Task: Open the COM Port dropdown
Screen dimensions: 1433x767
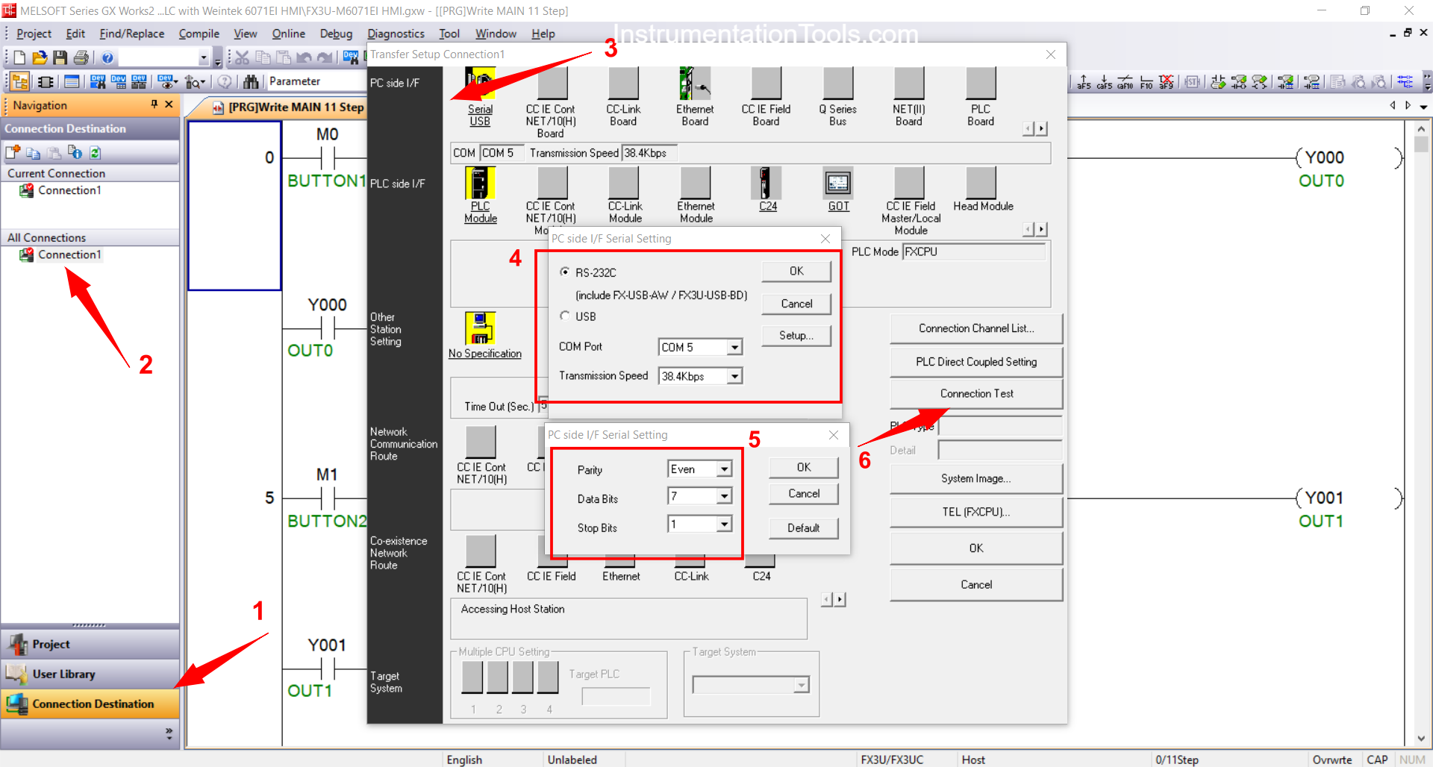Action: click(x=735, y=347)
